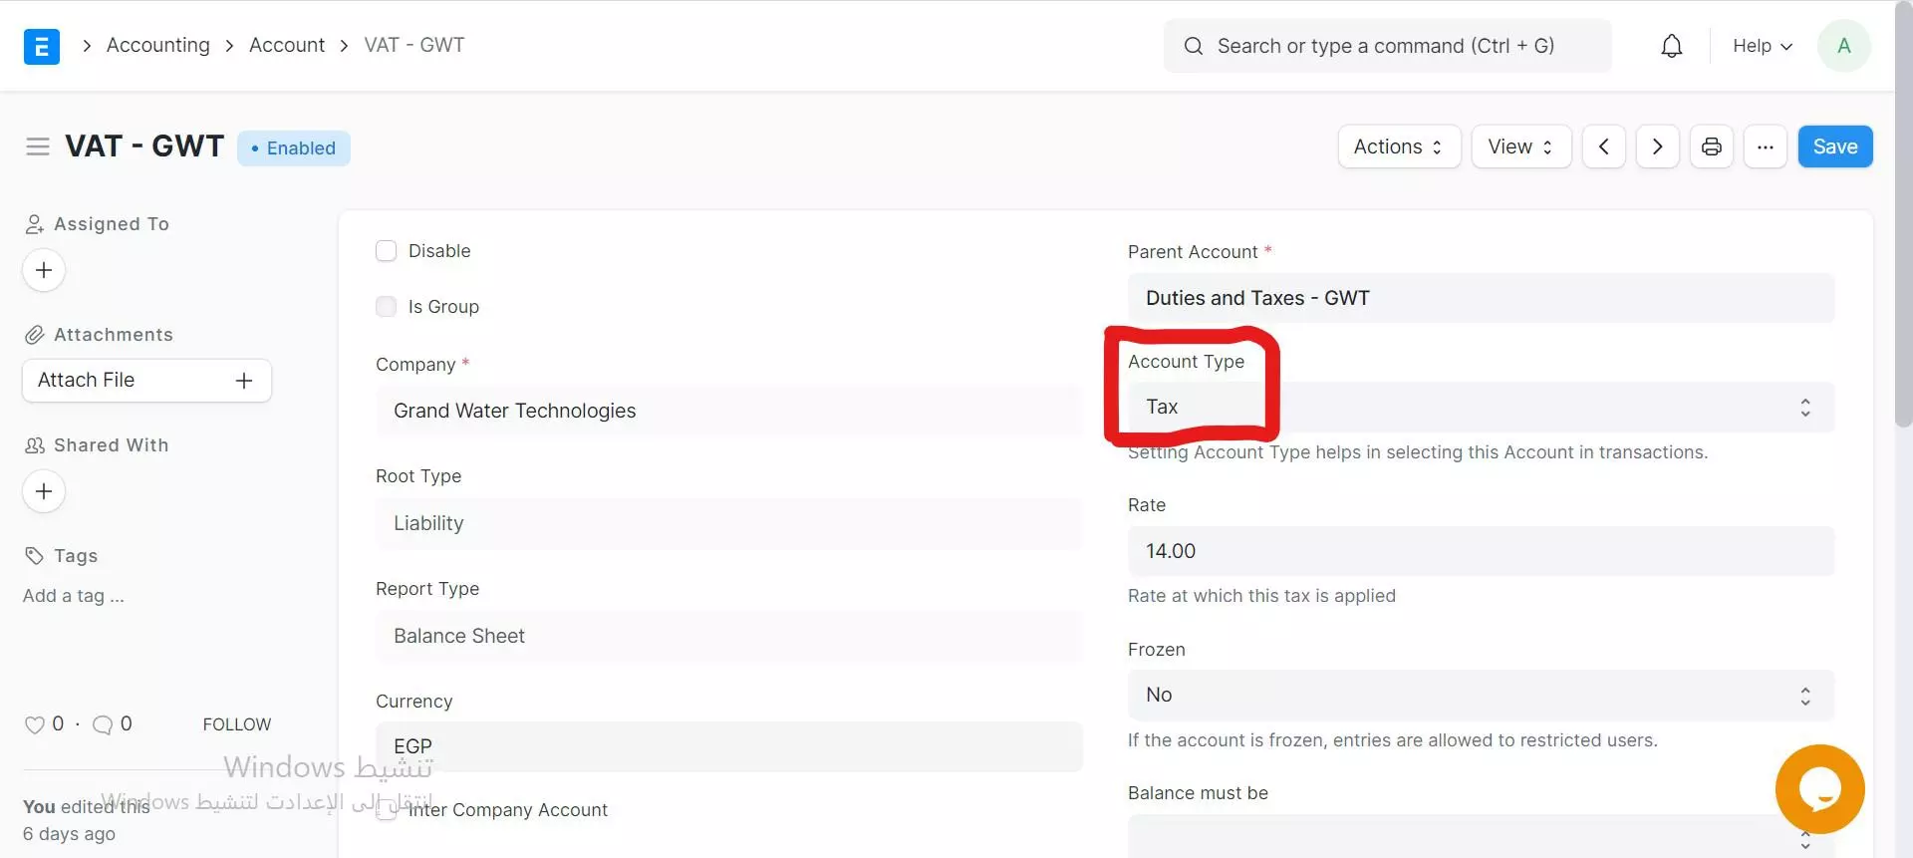Open the orange chat support bubble
This screenshot has width=1913, height=858.
tap(1819, 789)
